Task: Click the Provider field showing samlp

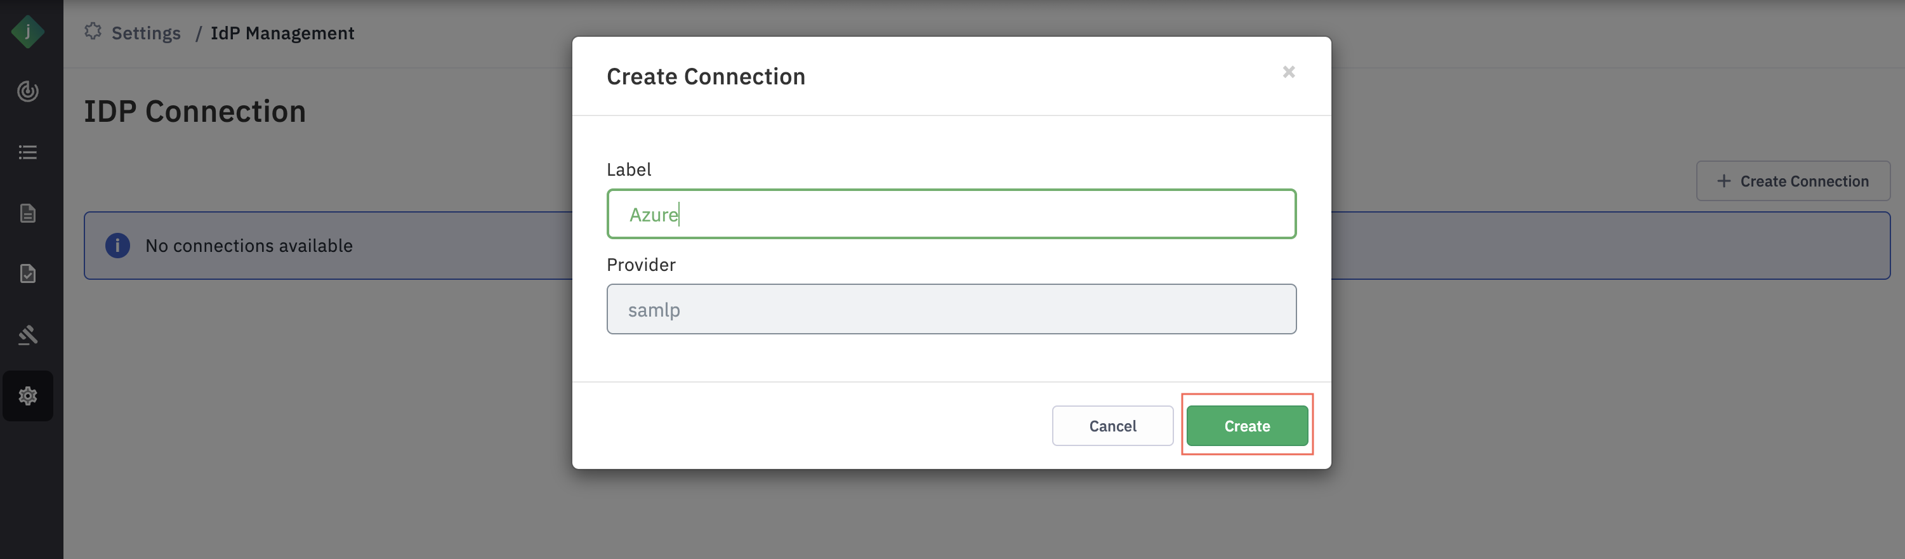Action: [951, 309]
